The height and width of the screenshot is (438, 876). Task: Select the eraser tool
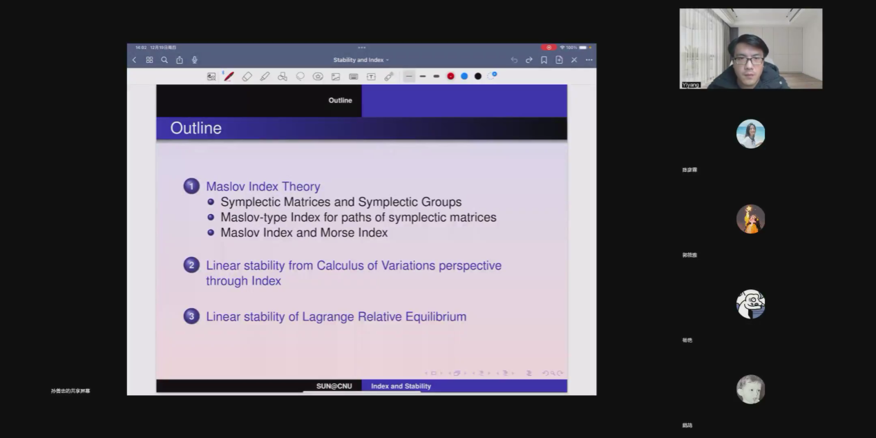[247, 77]
